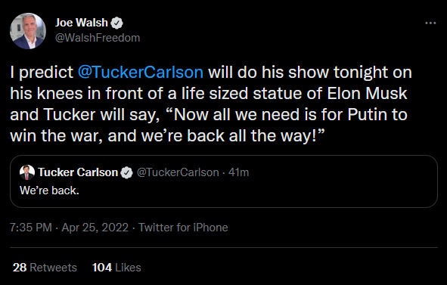The width and height of the screenshot is (447, 285).
Task: Open the @WalshFreedom handle
Action: click(98, 38)
